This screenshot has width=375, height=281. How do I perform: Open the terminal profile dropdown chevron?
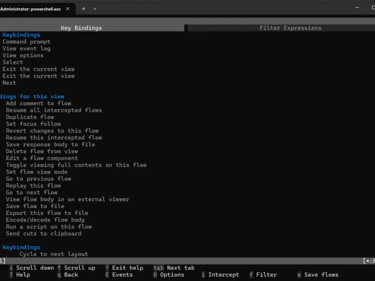tap(95, 9)
